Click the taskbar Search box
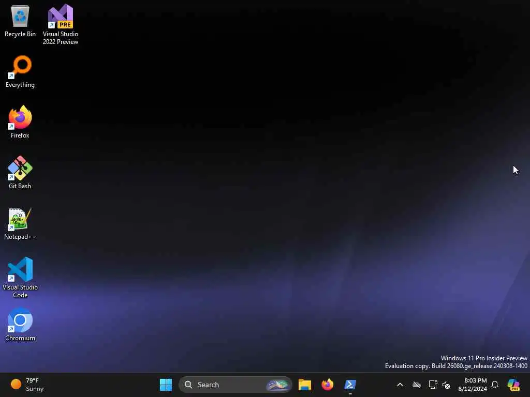 click(x=235, y=385)
